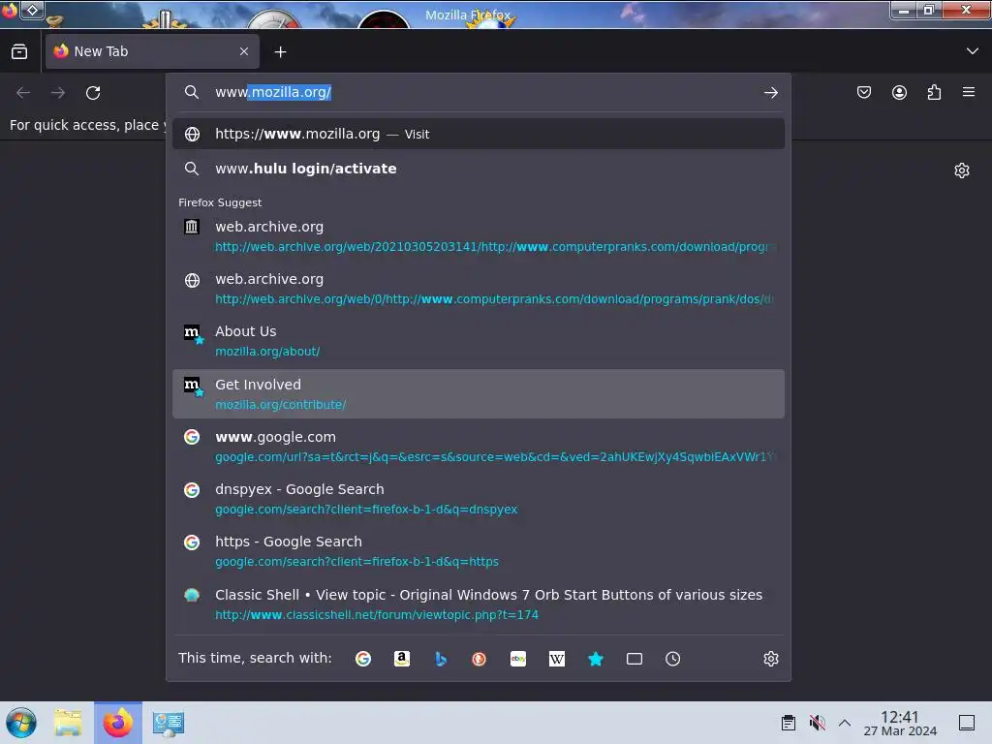Search history with clock icon

pyautogui.click(x=673, y=659)
